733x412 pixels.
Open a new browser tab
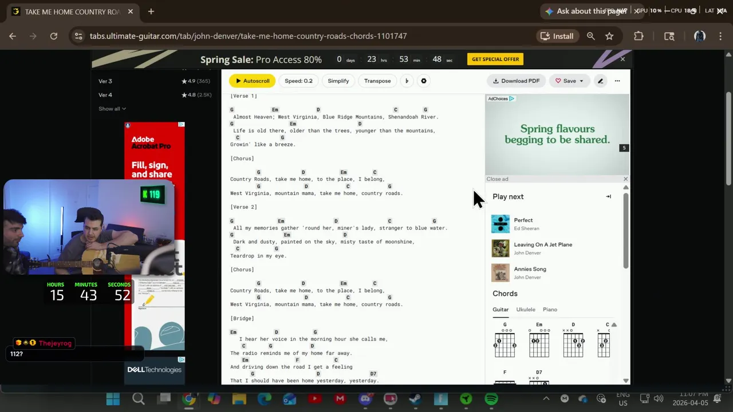(x=151, y=11)
